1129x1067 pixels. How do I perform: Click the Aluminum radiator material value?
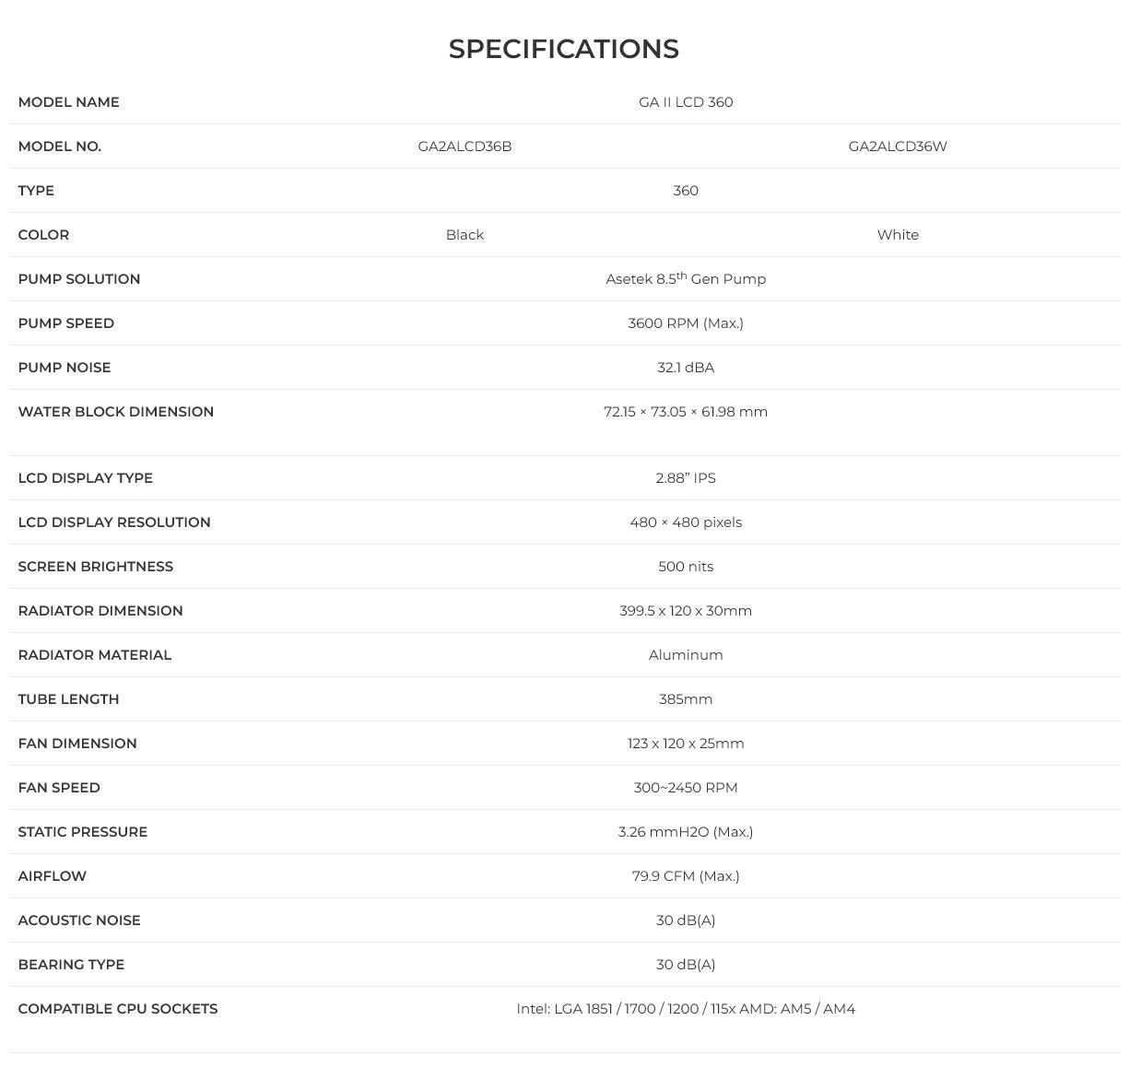tap(686, 655)
